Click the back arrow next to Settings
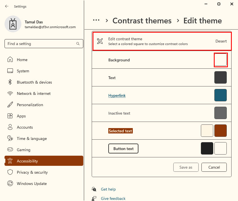238x201 pixels. click(7, 6)
